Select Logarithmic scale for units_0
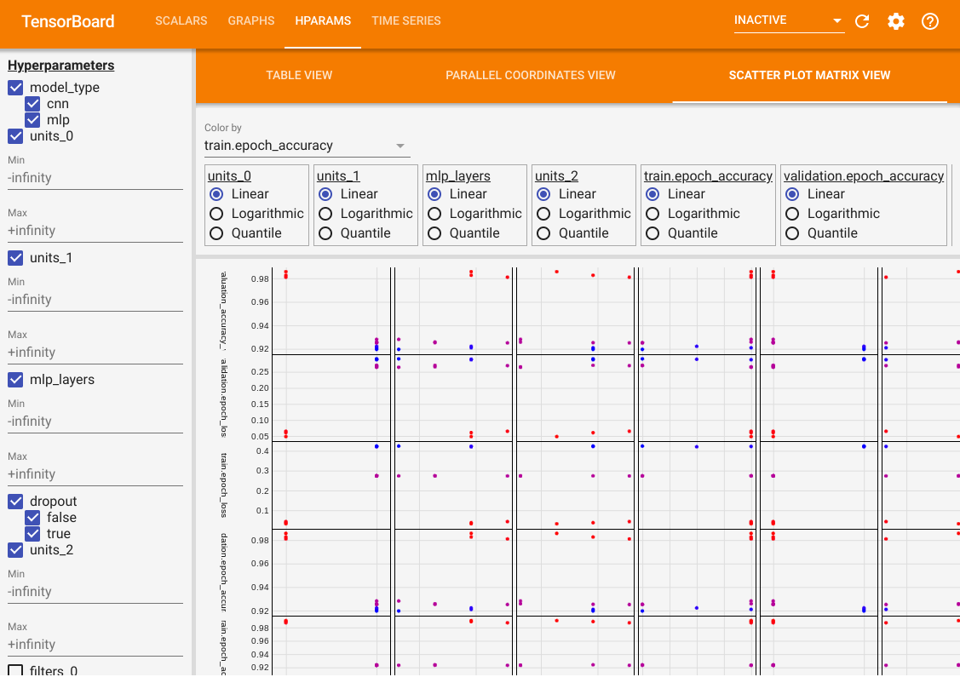 216,214
